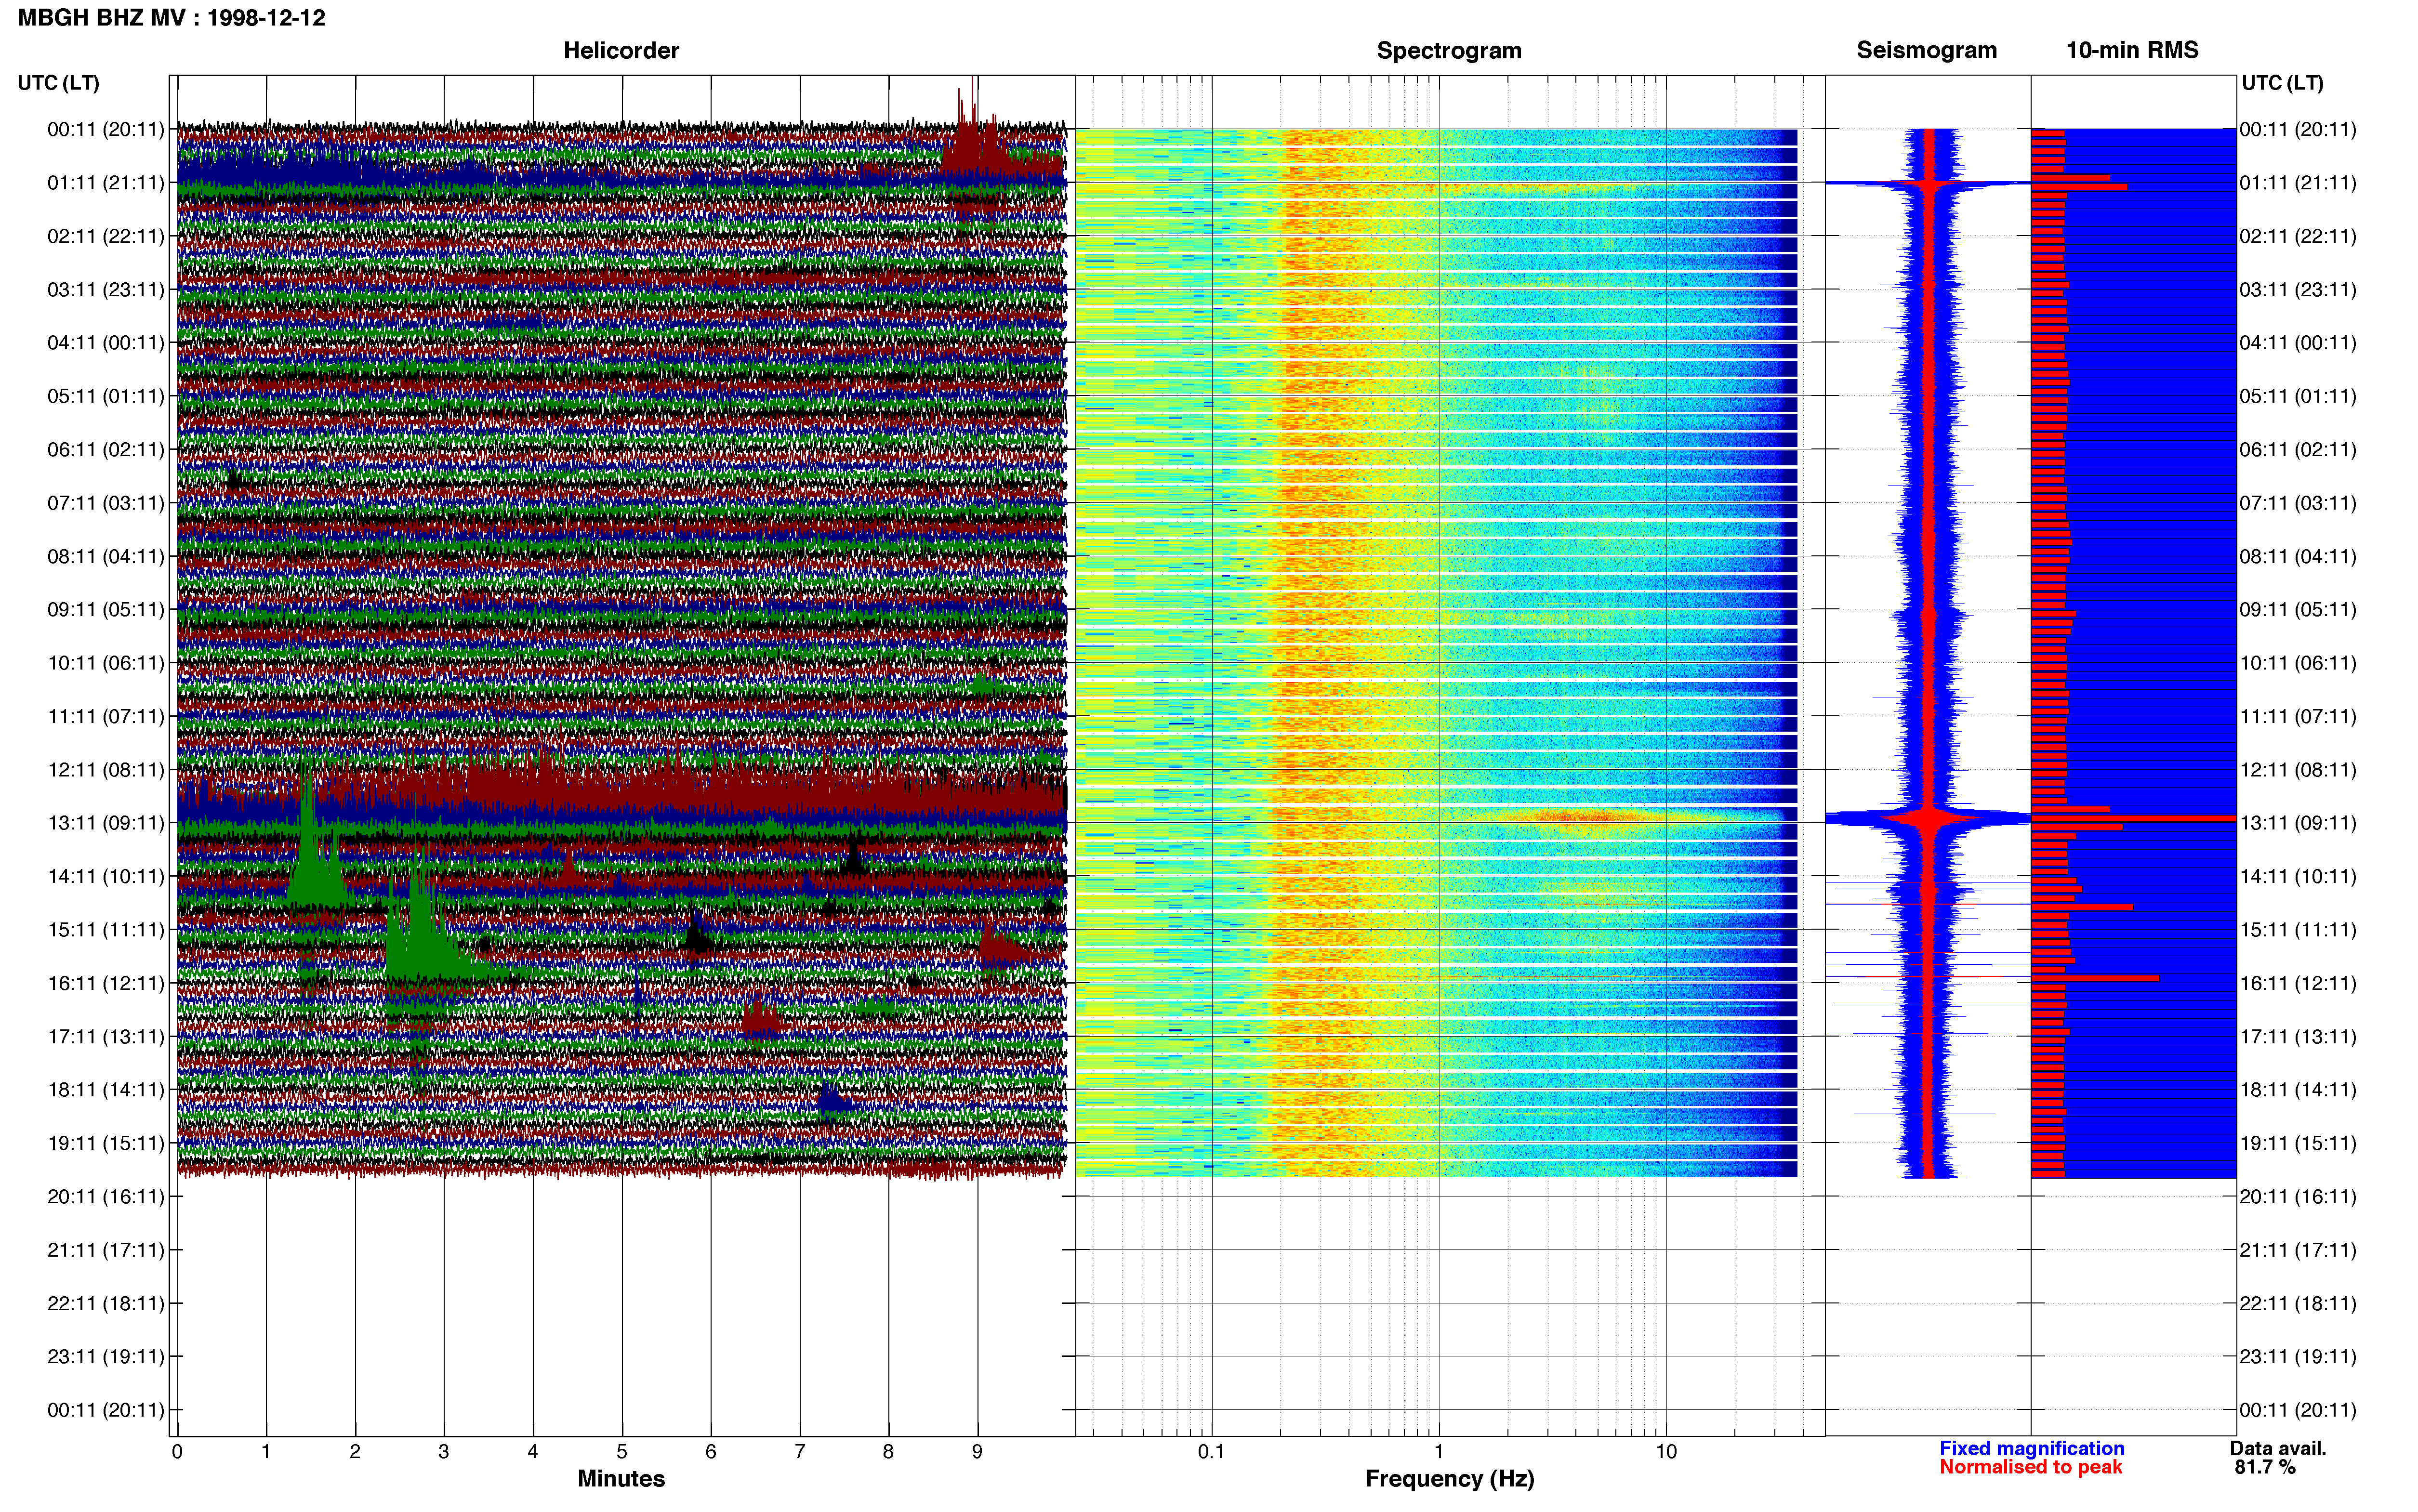Viewport: 2418px width, 1512px height.
Task: Click left time label '03:11 (23:11)'
Action: [106, 290]
